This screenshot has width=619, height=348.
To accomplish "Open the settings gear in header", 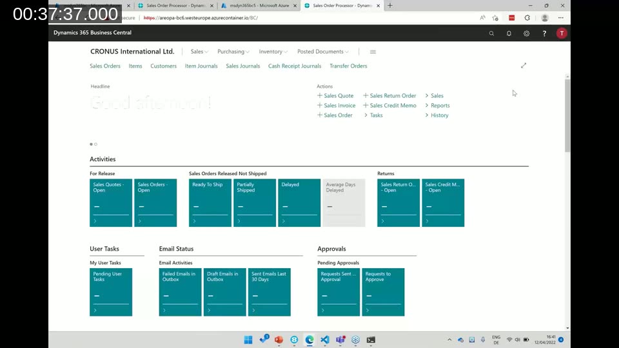I will [527, 34].
